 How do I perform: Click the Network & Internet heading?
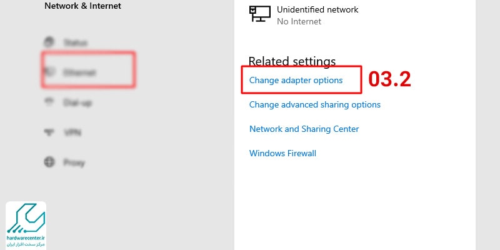(82, 6)
